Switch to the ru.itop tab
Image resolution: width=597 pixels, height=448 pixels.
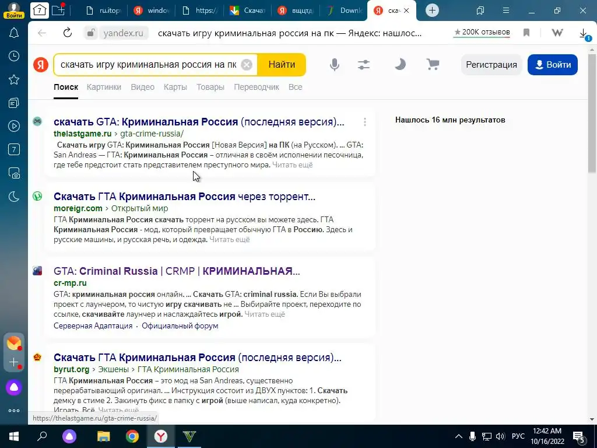pos(104,10)
